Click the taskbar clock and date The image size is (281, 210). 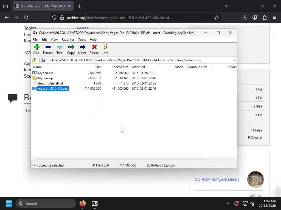(267, 203)
